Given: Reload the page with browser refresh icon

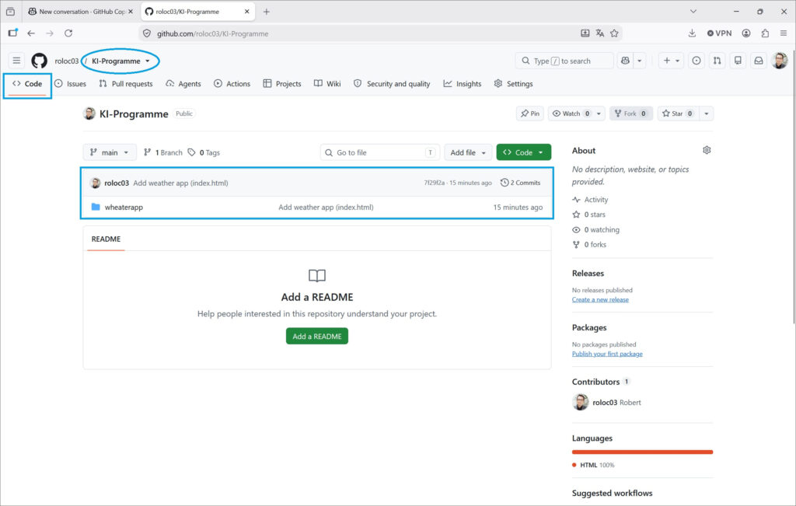Looking at the screenshot, I should point(68,33).
